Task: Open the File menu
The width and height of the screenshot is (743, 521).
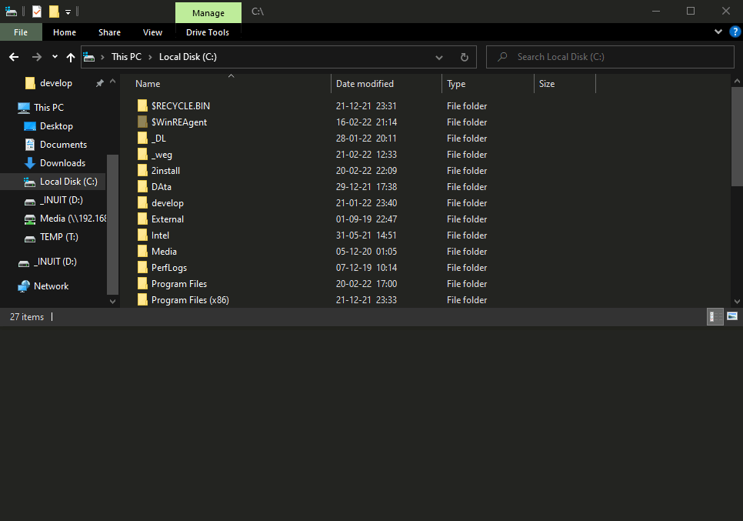Action: point(21,32)
